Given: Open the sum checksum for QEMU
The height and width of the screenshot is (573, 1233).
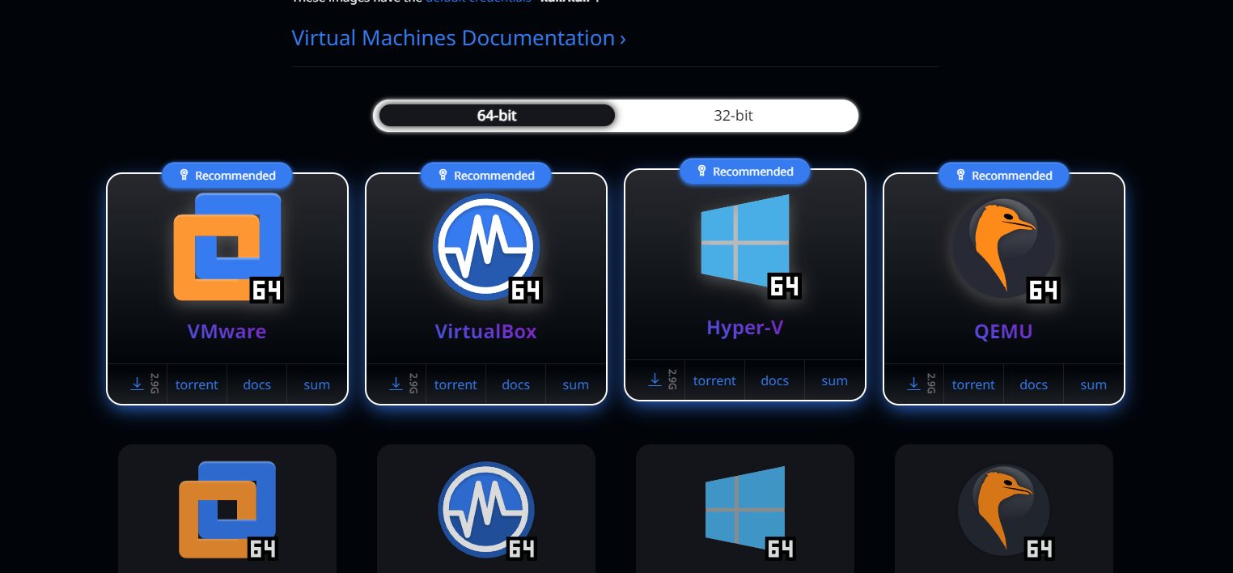Looking at the screenshot, I should pyautogui.click(x=1093, y=385).
